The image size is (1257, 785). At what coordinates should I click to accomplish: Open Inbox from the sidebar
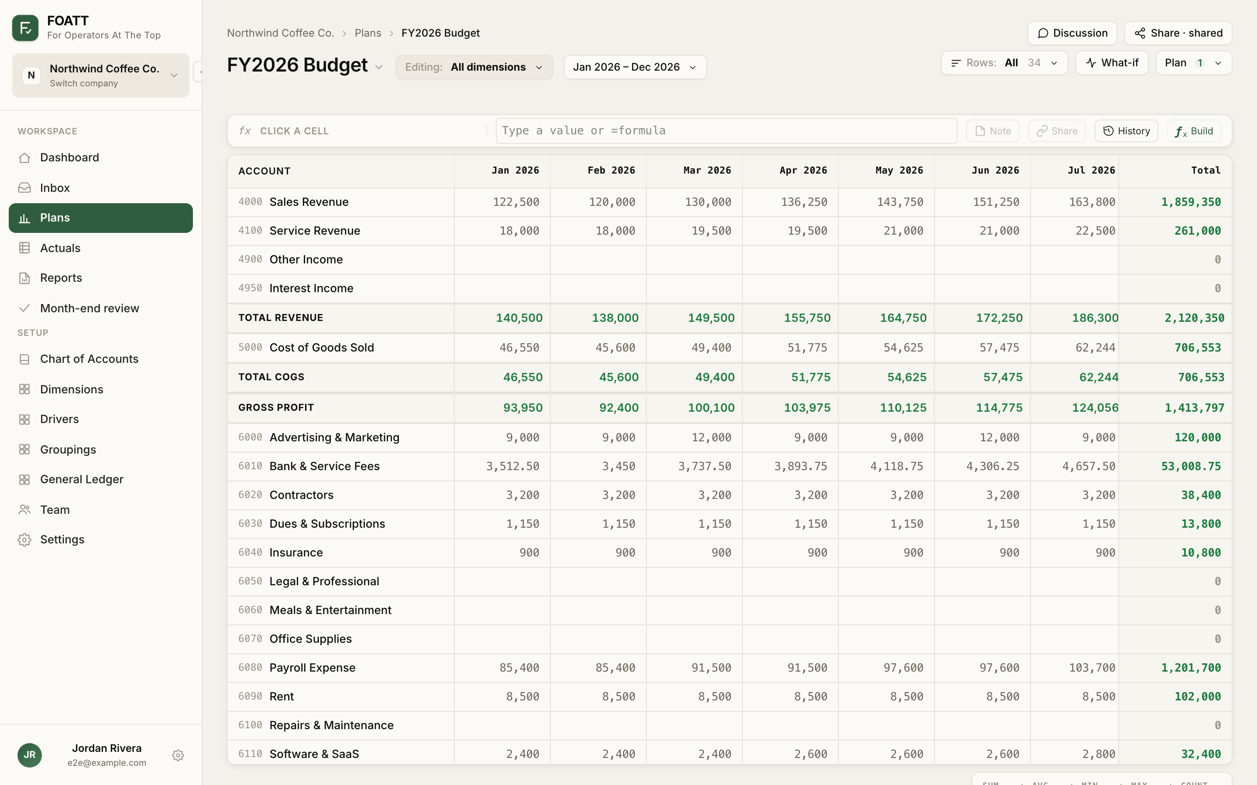[x=101, y=188]
